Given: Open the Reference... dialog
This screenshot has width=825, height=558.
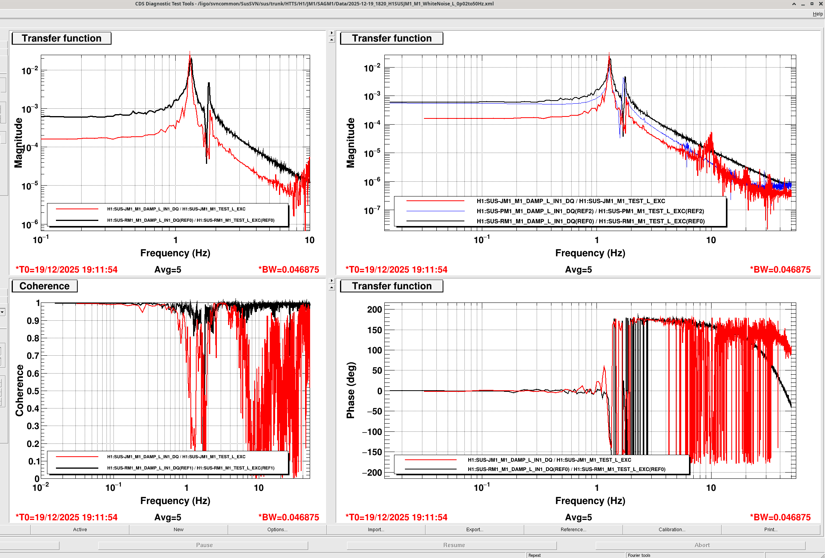Looking at the screenshot, I should tap(573, 529).
